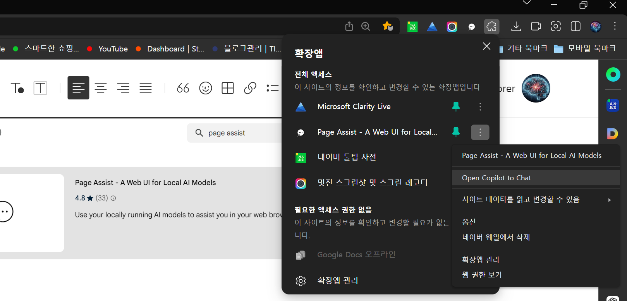
Task: Insert a quotation block
Action: tap(183, 88)
